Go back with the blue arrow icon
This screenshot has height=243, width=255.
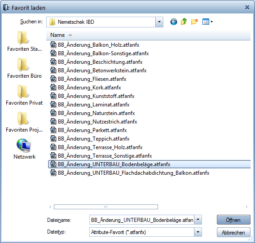[174, 22]
